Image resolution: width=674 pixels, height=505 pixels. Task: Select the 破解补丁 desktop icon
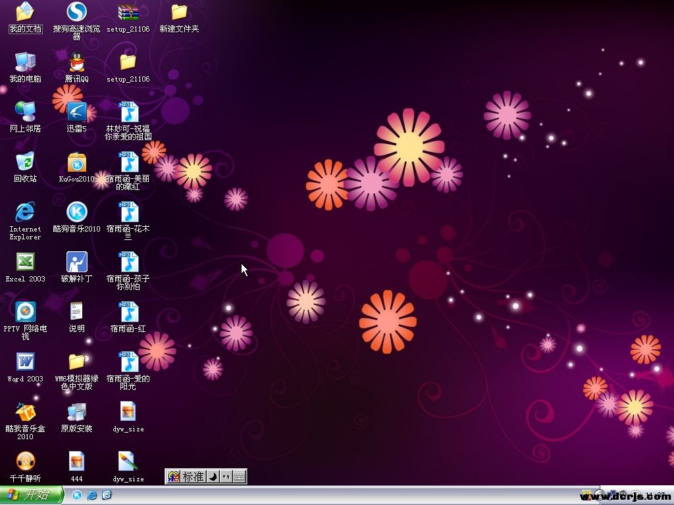[x=77, y=262]
